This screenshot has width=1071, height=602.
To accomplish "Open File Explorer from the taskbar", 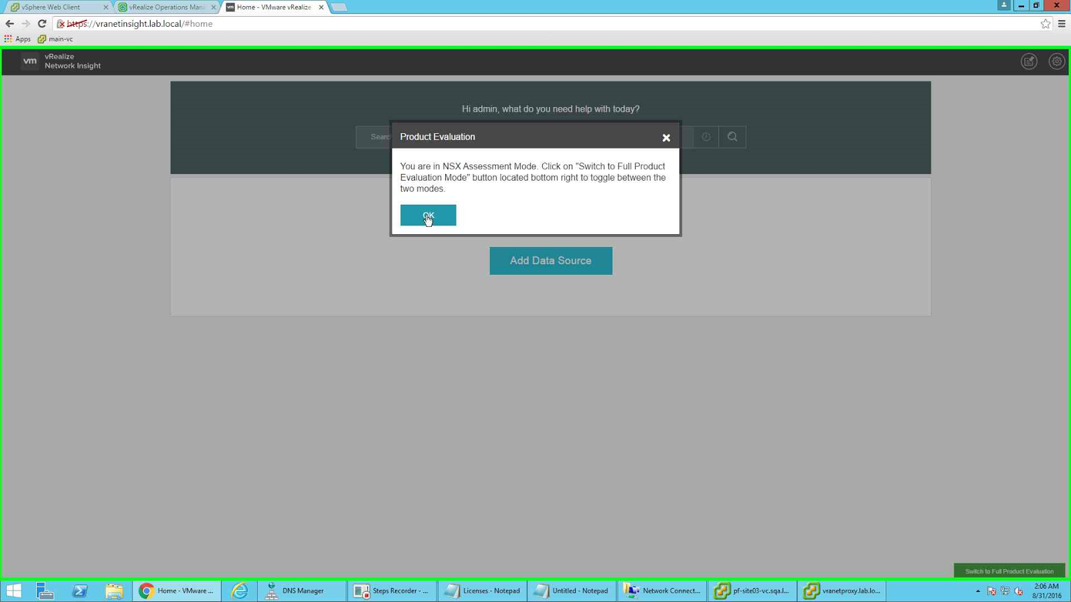I will point(114,591).
